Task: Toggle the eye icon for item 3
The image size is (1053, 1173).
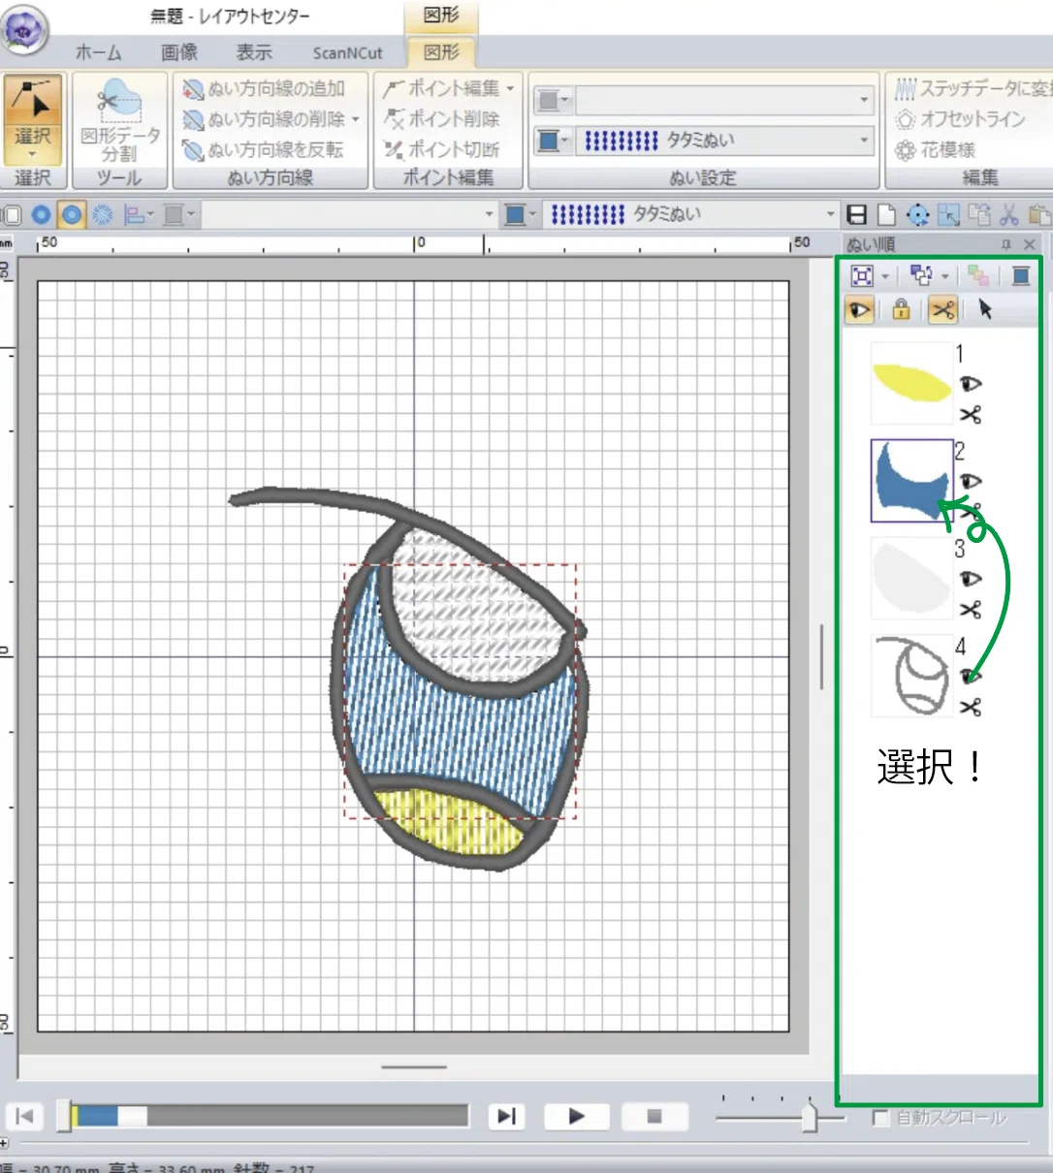Action: coord(970,580)
